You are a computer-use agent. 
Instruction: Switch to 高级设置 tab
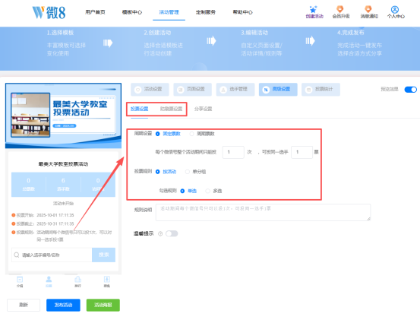click(278, 89)
